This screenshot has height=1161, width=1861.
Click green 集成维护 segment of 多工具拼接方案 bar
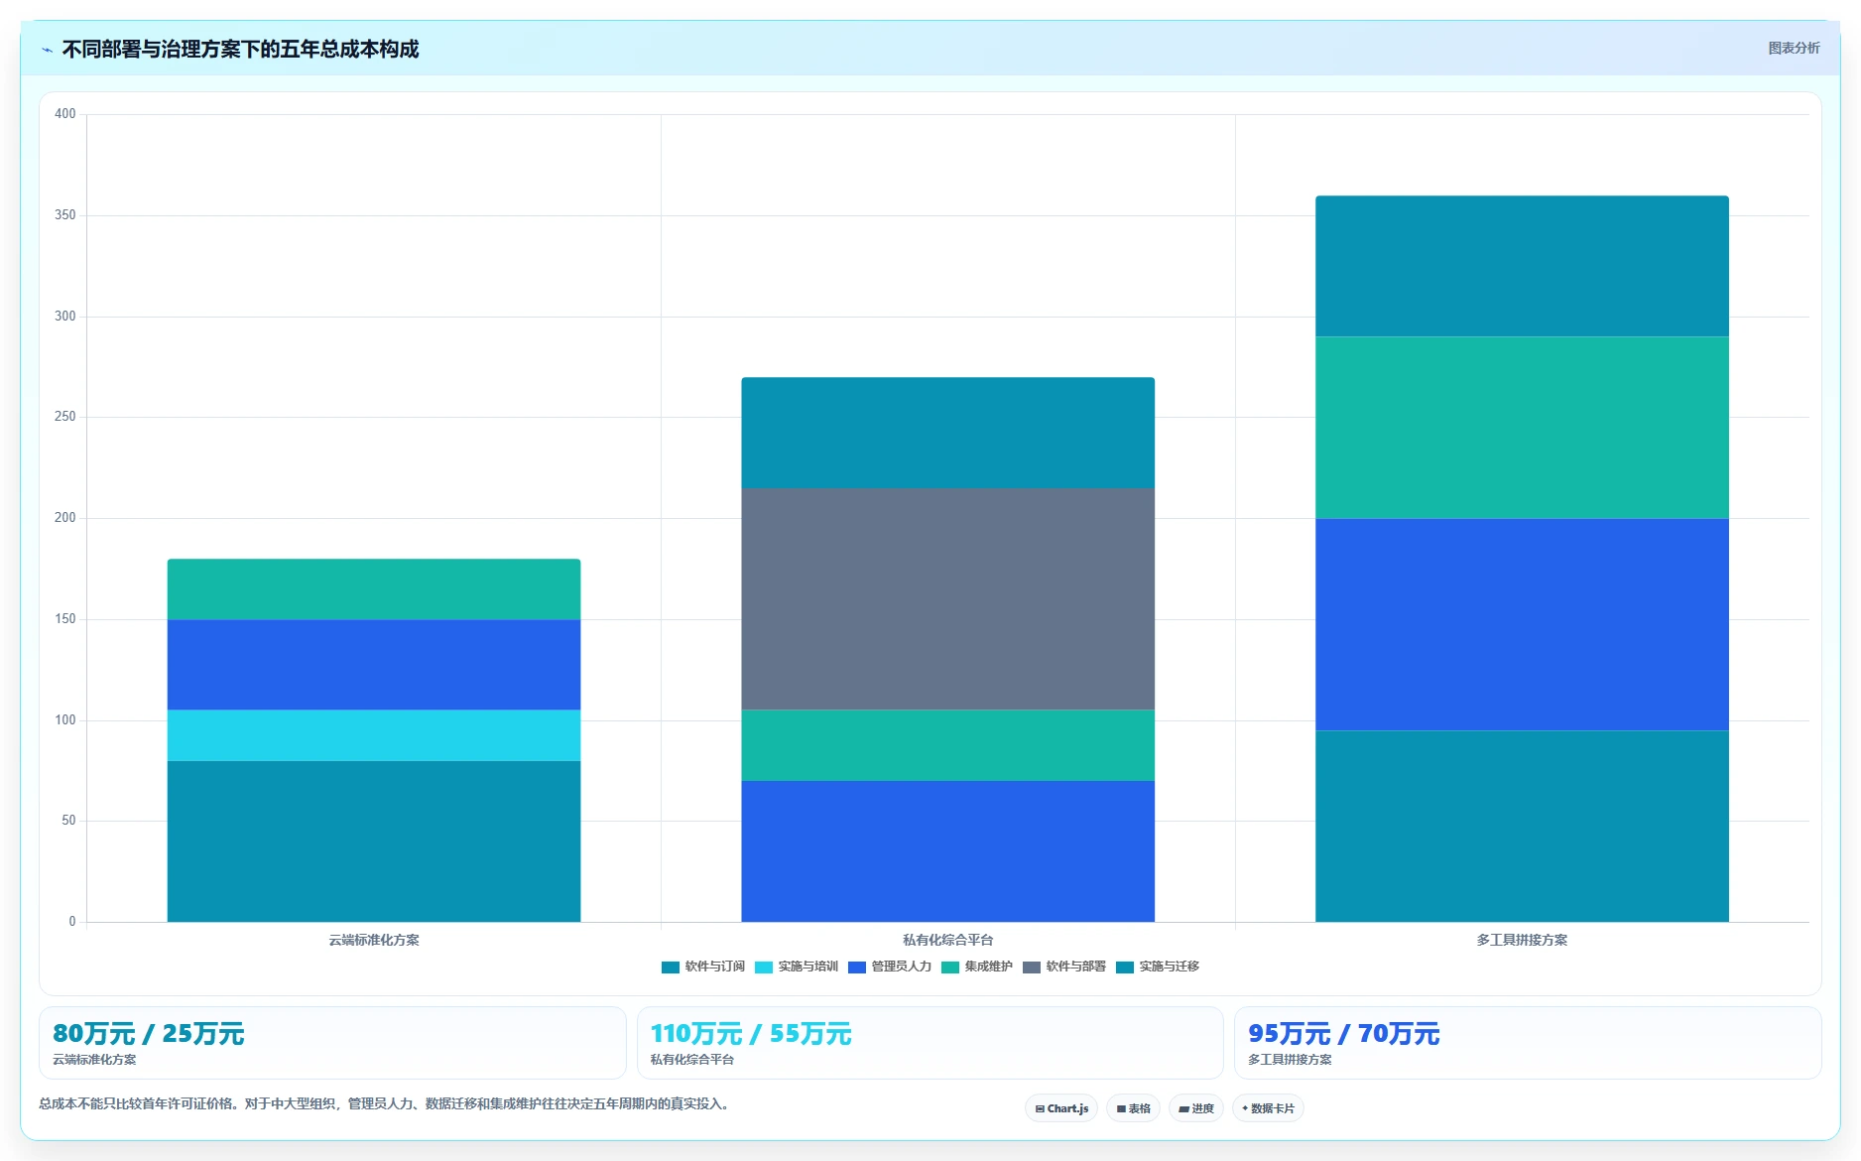click(x=1522, y=428)
